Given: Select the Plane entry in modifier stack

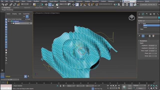Looking at the screenshot, I should (x=142, y=29).
